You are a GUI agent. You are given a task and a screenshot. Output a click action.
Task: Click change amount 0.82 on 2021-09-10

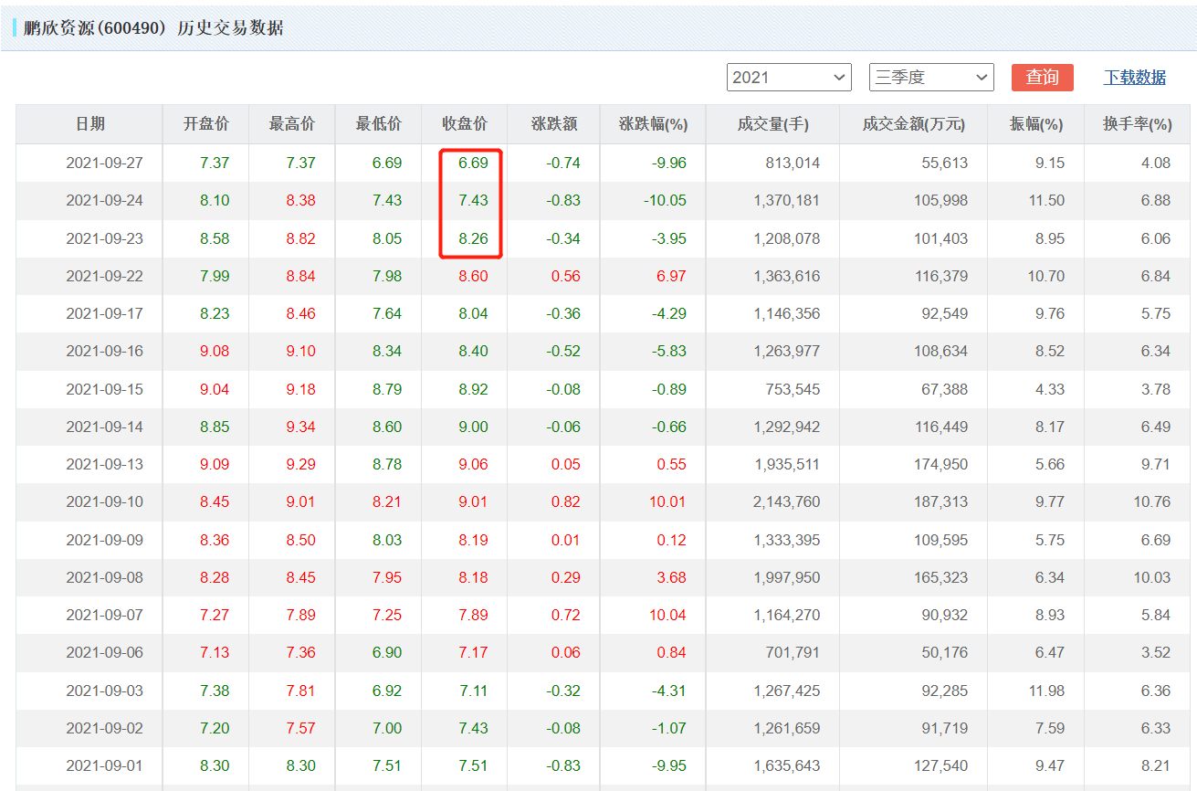click(x=566, y=502)
